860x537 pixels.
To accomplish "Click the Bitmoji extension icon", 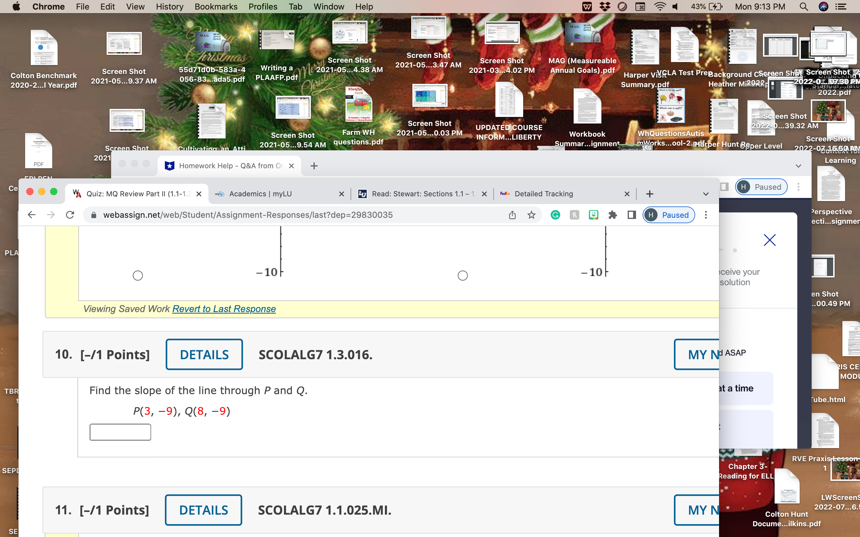I will pos(593,215).
